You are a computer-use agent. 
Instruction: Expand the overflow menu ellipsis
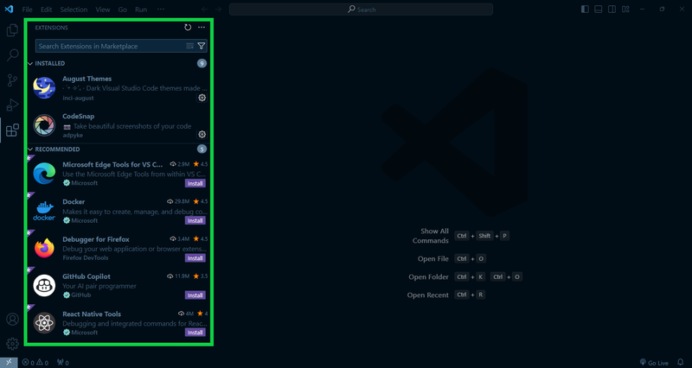coord(161,10)
